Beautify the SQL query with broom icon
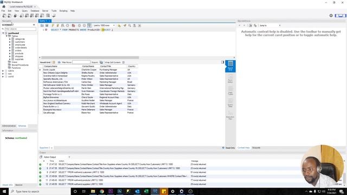The width and height of the screenshot is (347, 195). (125, 25)
